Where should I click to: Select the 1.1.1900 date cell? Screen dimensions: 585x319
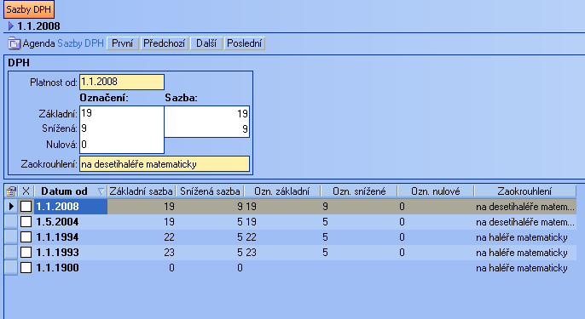(71, 268)
